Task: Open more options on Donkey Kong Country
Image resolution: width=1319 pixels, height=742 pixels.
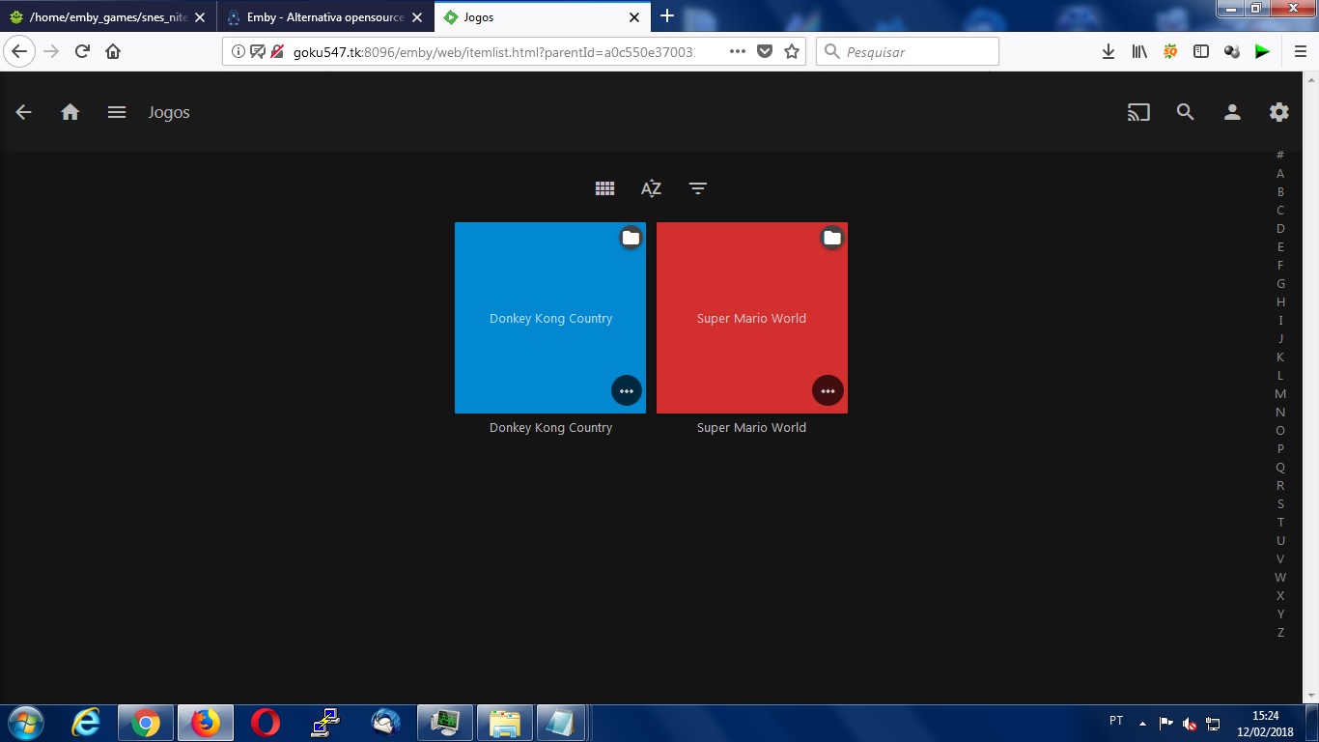Action: pos(627,390)
